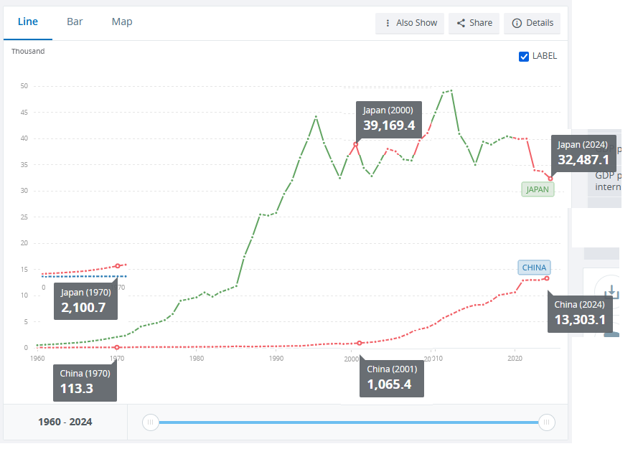This screenshot has width=638, height=449.
Task: Click the 1960 - 2024 range text
Action: (65, 422)
